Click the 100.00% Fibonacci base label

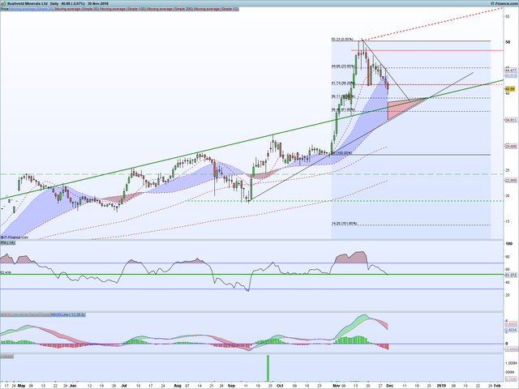342,153
